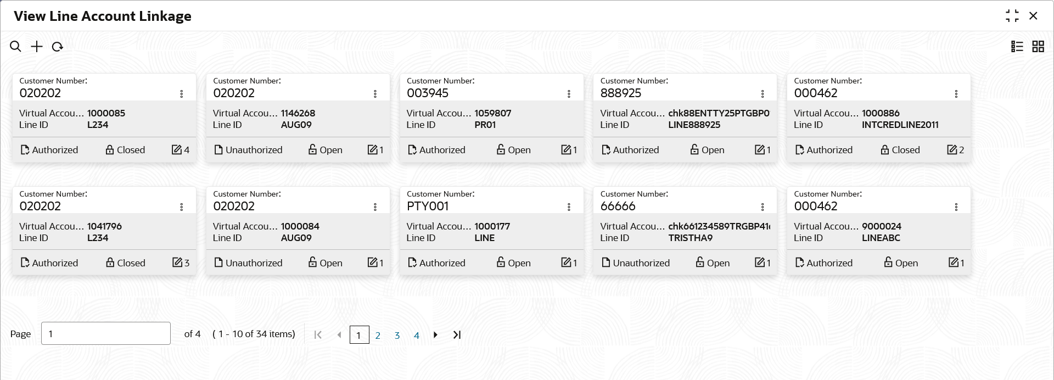Click Open lock icon on LINEABC card
This screenshot has width=1054, height=380.
[888, 262]
